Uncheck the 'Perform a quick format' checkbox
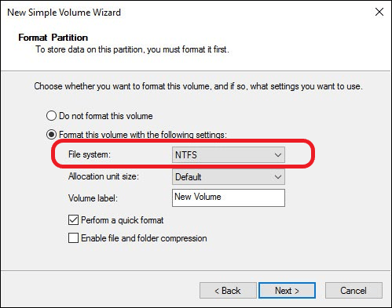The width and height of the screenshot is (392, 308). (x=73, y=220)
